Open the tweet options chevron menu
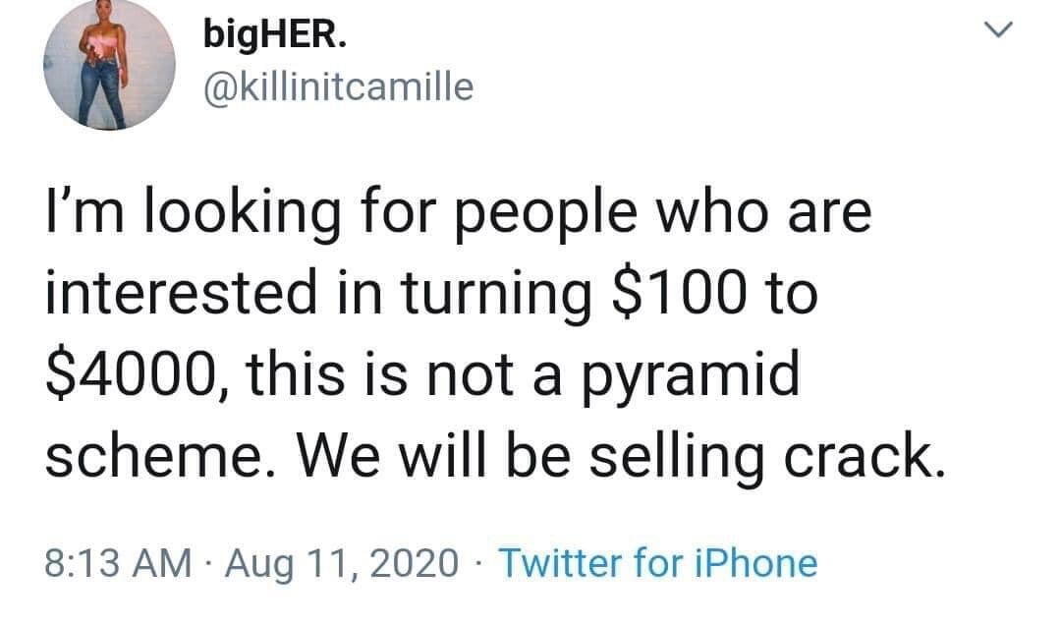The height and width of the screenshot is (626, 1061). pyautogui.click(x=996, y=33)
